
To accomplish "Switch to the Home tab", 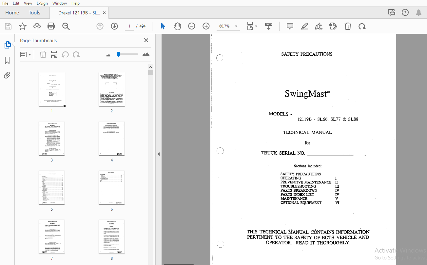I will tap(12, 13).
